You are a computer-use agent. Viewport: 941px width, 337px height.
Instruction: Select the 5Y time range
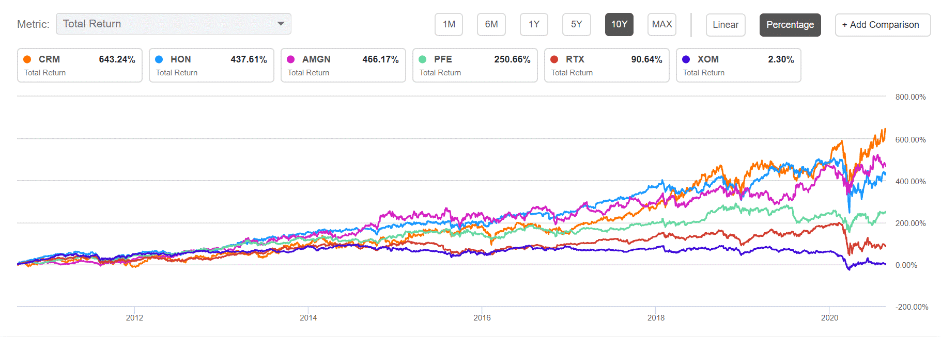click(576, 25)
